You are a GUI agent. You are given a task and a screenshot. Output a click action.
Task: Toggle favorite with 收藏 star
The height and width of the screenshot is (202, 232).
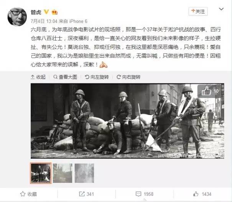28,194
